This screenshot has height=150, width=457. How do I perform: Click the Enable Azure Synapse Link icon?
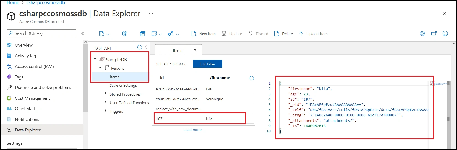(x=125, y=33)
